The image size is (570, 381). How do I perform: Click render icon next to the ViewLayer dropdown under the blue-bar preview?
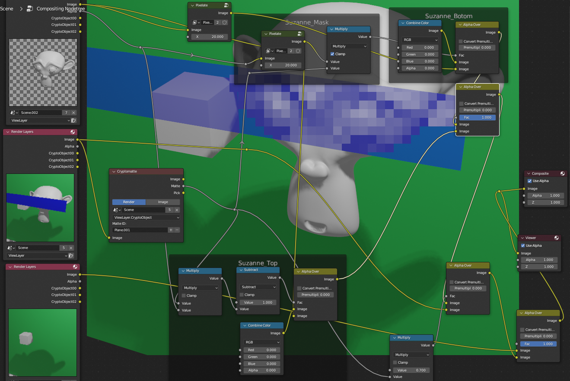71,255
